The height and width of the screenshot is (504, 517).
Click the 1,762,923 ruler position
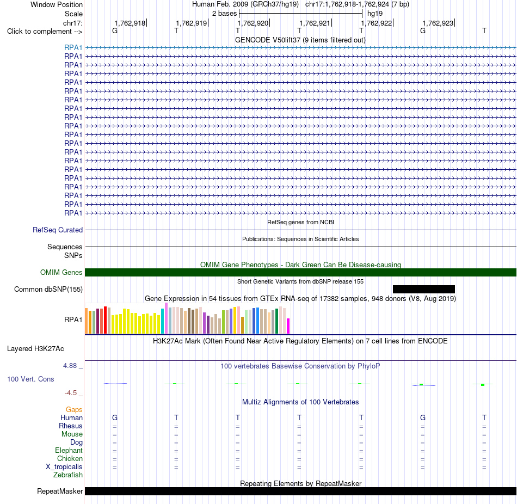coord(439,23)
